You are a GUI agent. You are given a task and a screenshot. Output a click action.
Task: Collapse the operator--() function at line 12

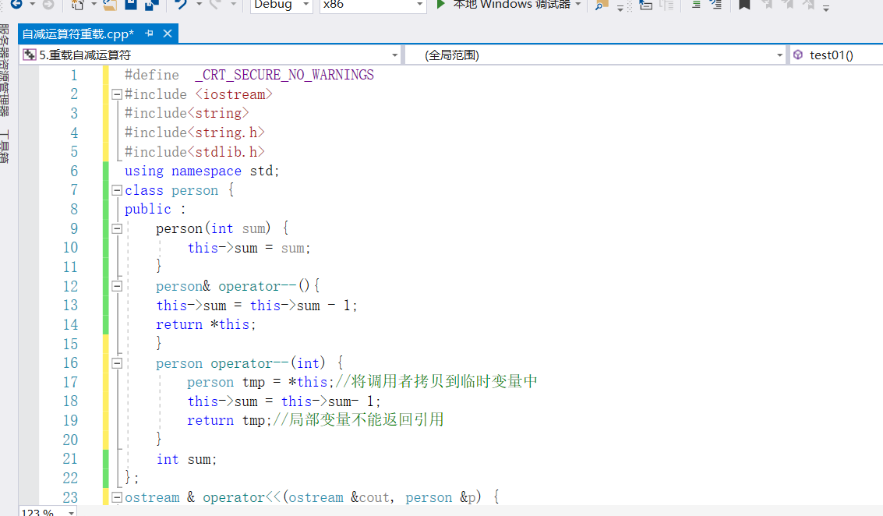[117, 286]
